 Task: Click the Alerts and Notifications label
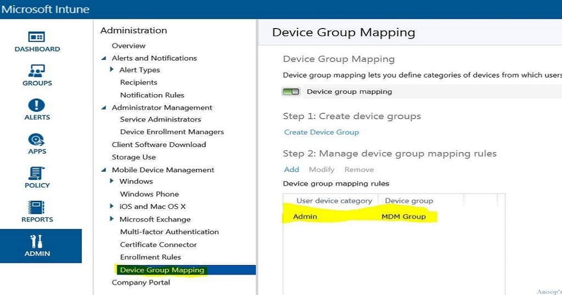pos(154,58)
